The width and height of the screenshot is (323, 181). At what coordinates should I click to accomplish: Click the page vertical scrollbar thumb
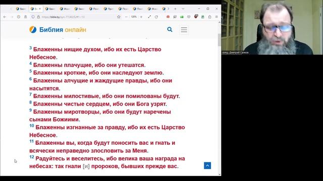point(219,40)
